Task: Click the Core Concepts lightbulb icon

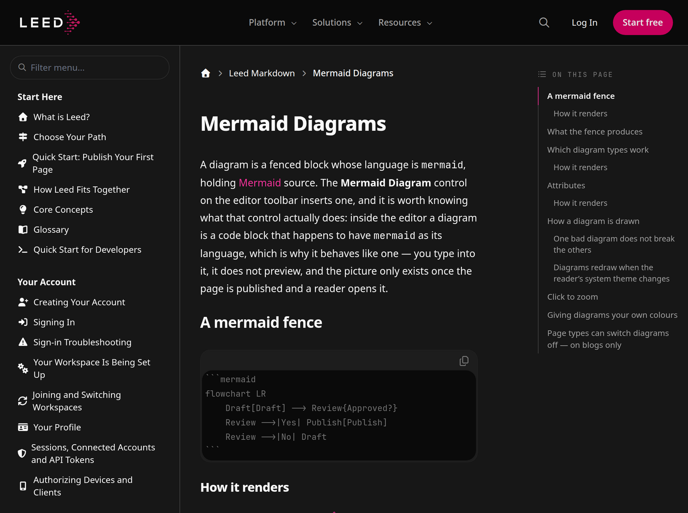Action: (23, 210)
